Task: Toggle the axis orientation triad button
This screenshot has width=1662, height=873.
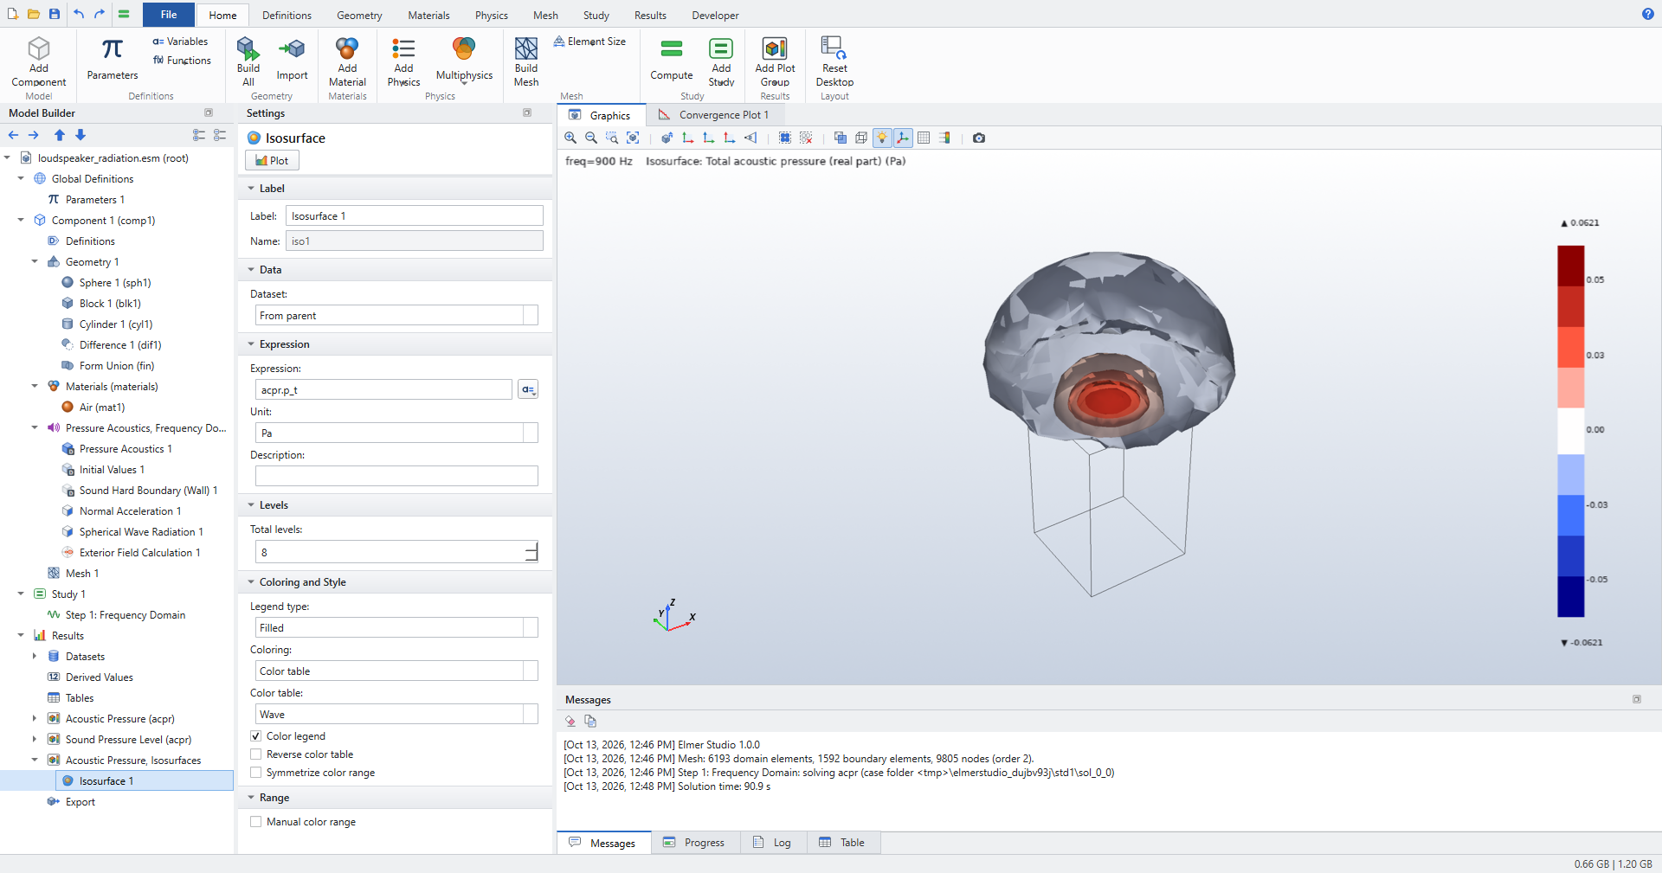Action: tap(903, 138)
